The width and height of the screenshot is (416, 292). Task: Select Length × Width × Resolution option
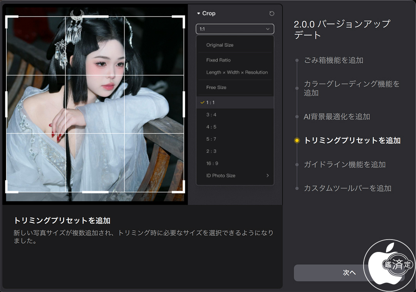[x=237, y=72]
